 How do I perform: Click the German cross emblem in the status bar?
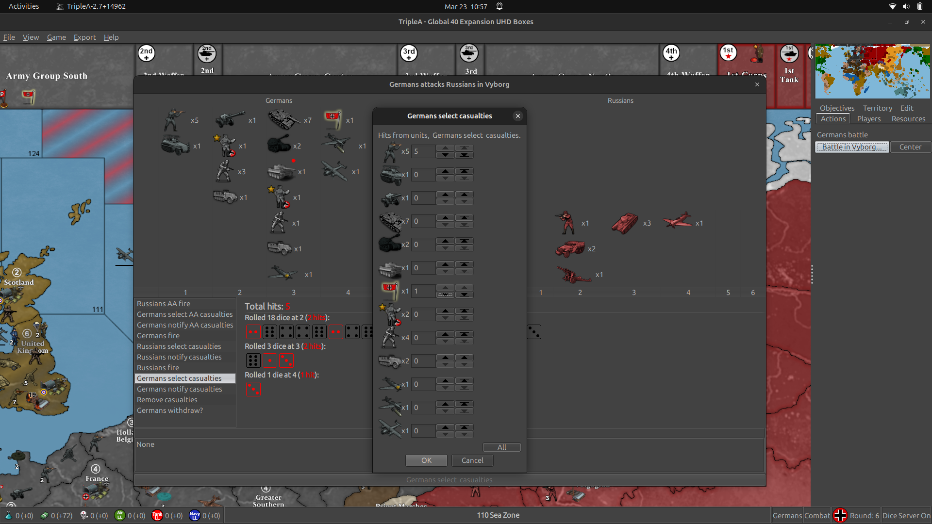tap(841, 515)
